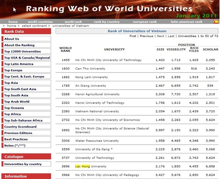The height and width of the screenshot is (179, 220).
Task: Open Best Practices sidebar item
Action: (x=16, y=139)
